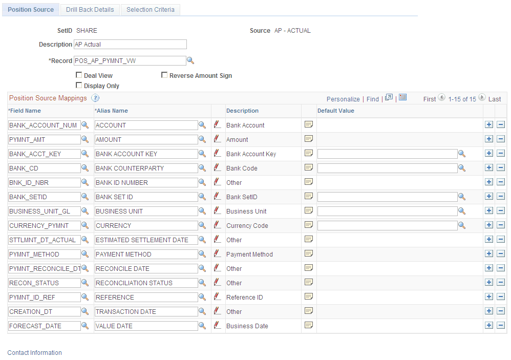Enable the Deal View checkbox

pyautogui.click(x=79, y=75)
